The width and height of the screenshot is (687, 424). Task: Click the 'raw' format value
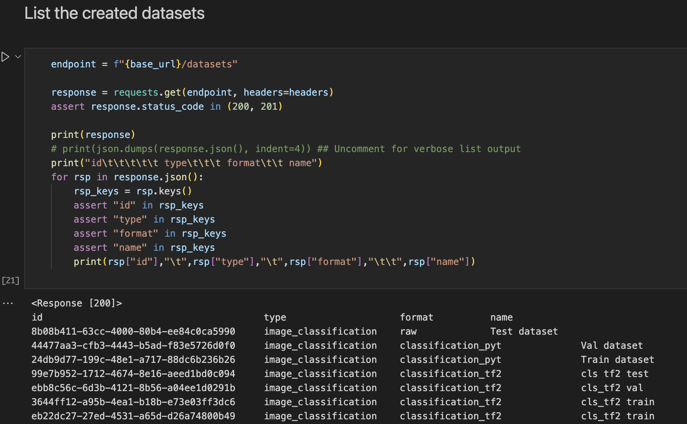[408, 332]
